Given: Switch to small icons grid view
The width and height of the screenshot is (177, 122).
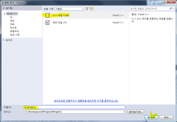Looking at the screenshot, I should point(87,9).
